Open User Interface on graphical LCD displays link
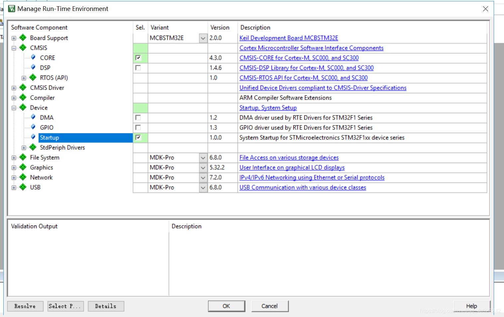Viewport: 504px width, 317px height. 292,167
